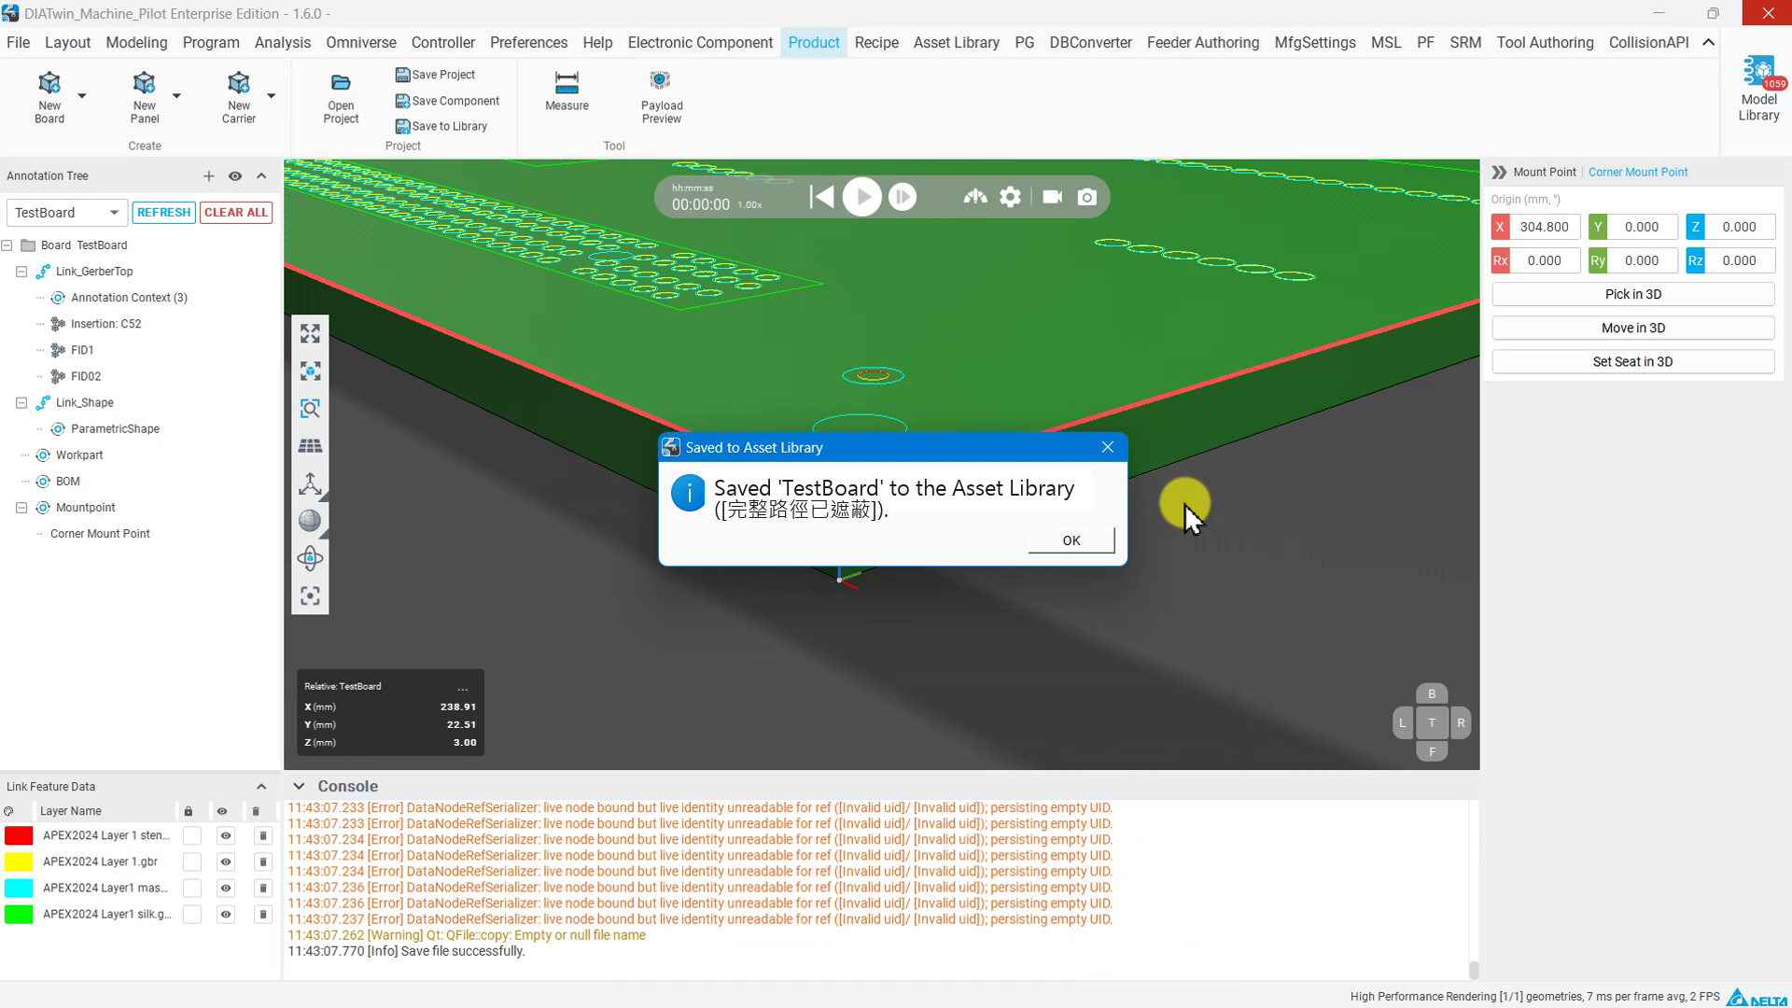1792x1008 pixels.
Task: Open the Tool Authoring tab
Action: (1545, 43)
